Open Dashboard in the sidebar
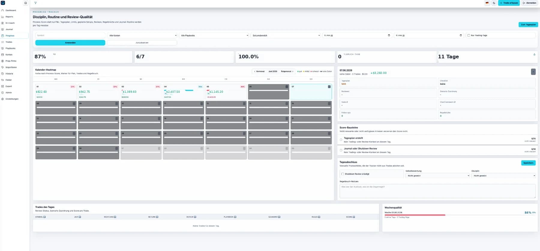The height and width of the screenshot is (251, 540). click(11, 10)
